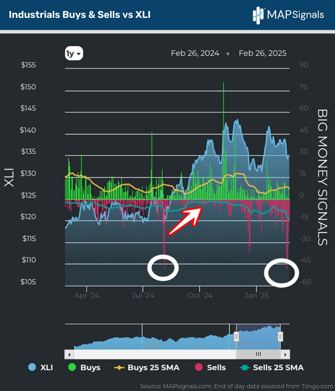Click the -60 signals axis value
The width and height of the screenshot is (335, 391).
(x=305, y=282)
